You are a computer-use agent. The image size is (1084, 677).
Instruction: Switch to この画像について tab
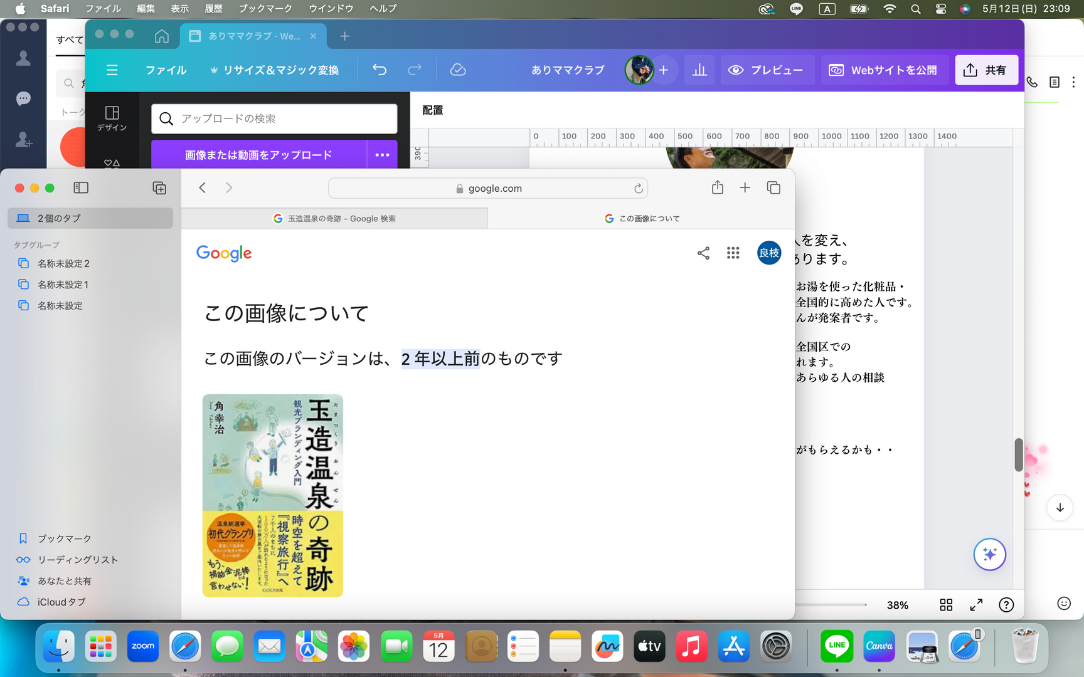coord(641,218)
